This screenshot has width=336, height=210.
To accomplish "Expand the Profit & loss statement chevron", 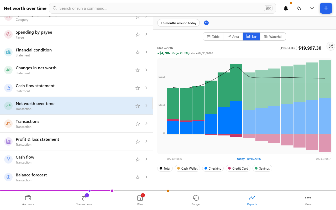I will pyautogui.click(x=146, y=141).
